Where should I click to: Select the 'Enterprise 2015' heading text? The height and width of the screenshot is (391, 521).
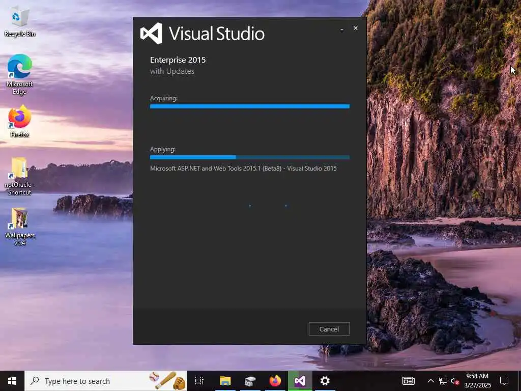pos(178,60)
